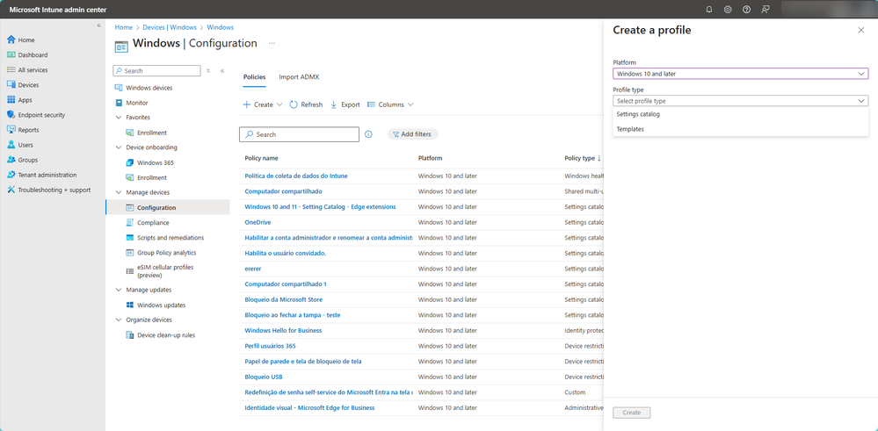Open the Platform dropdown

(x=740, y=74)
